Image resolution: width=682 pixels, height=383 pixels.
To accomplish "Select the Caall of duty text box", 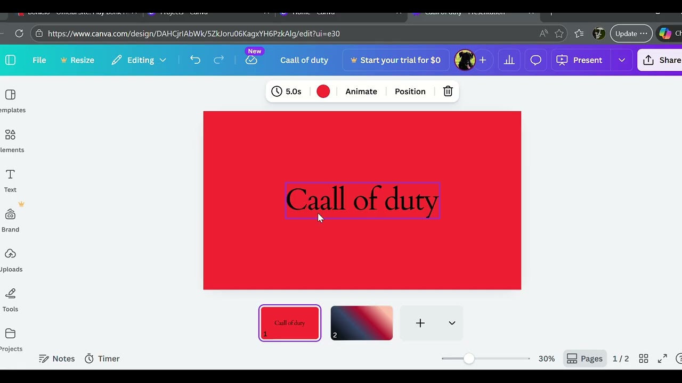I will [x=362, y=201].
